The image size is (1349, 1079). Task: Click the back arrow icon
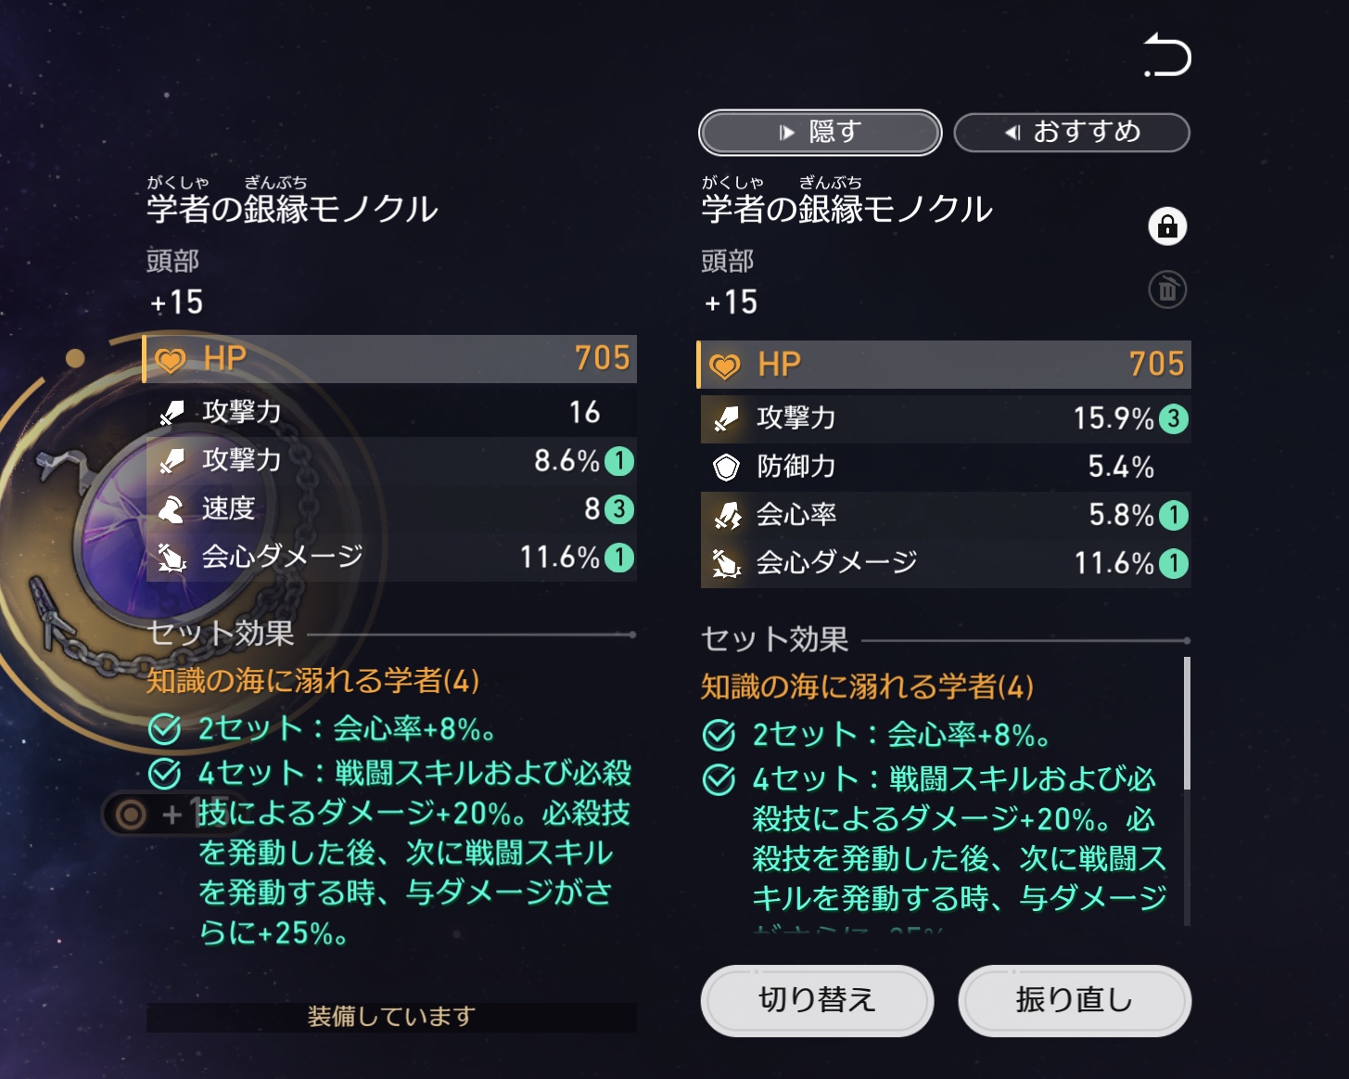click(1167, 55)
